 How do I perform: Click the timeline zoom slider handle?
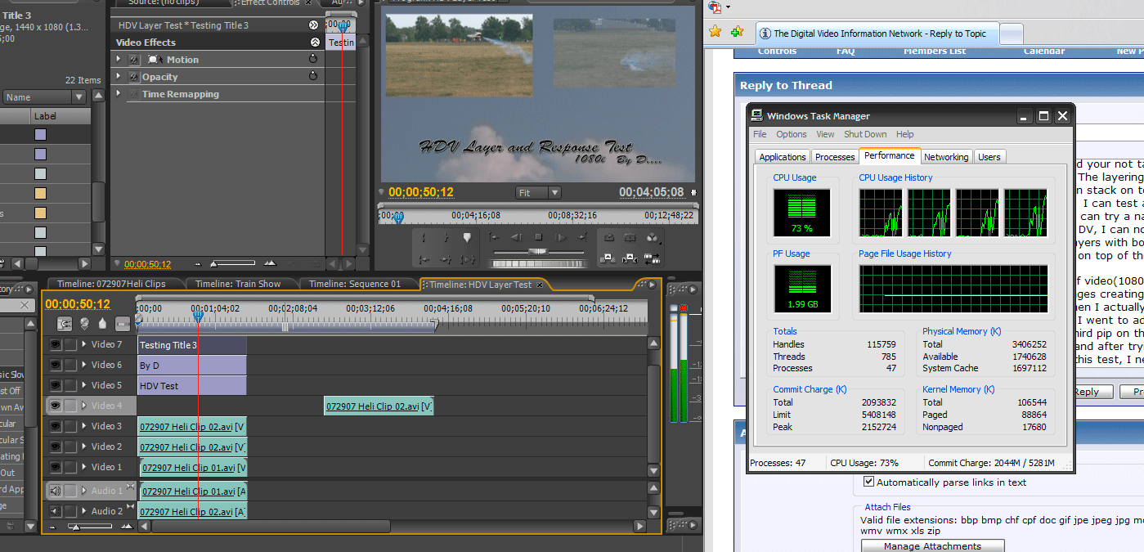(77, 527)
